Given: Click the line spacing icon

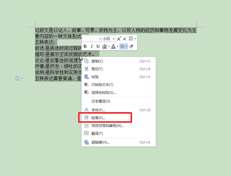Looking at the screenshot, I should pos(131,39).
